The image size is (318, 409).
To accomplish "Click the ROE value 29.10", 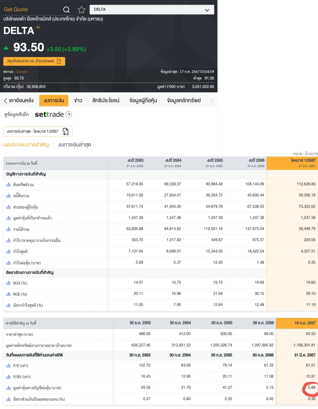I will tap(311, 294).
